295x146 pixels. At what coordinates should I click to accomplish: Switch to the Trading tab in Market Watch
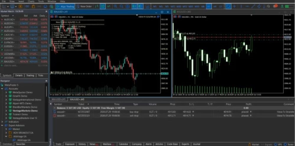30,75
